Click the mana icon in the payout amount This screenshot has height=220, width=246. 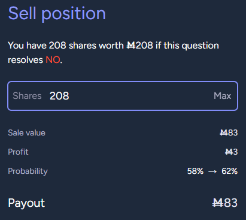pos(218,203)
